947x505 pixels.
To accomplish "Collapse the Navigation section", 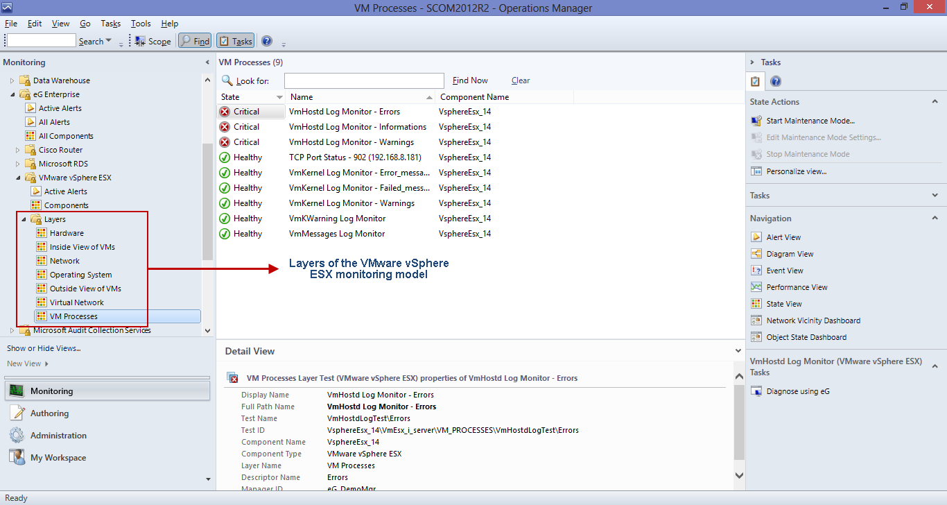I will [x=935, y=219].
